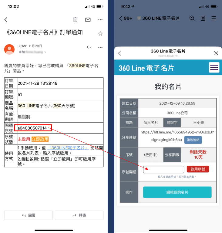Focus the 序號開通 input field
This screenshot has width=222, height=233.
(x=163, y=169)
